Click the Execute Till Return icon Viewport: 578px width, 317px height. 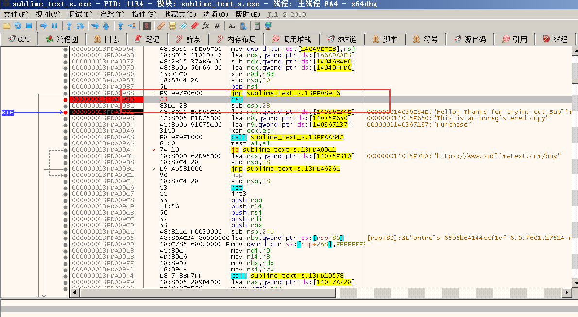click(x=120, y=26)
